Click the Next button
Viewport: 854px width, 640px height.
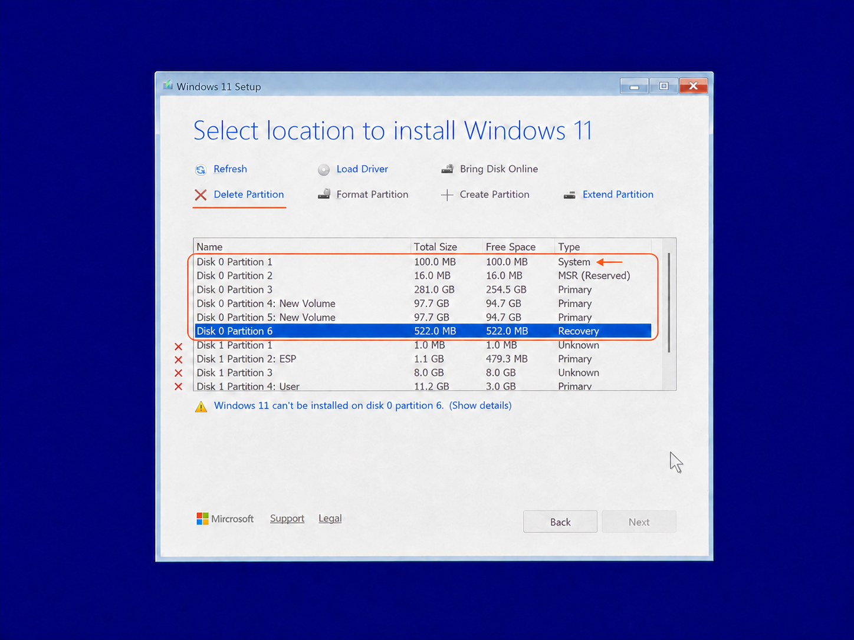pos(639,522)
